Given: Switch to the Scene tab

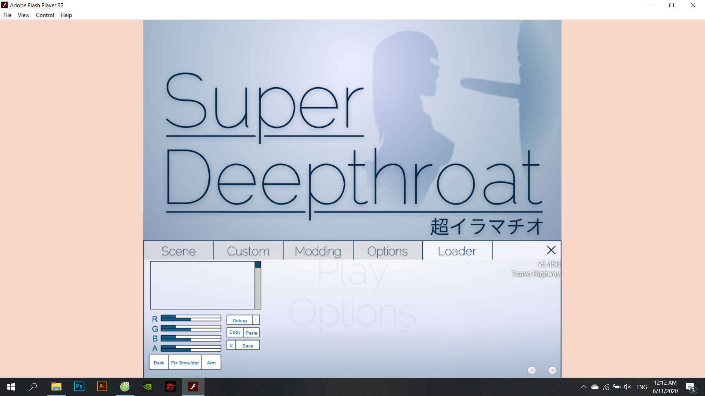Looking at the screenshot, I should point(178,251).
